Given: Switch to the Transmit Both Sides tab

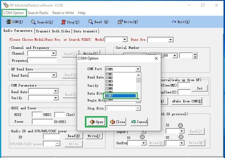Looking at the screenshot, I should point(53,31).
